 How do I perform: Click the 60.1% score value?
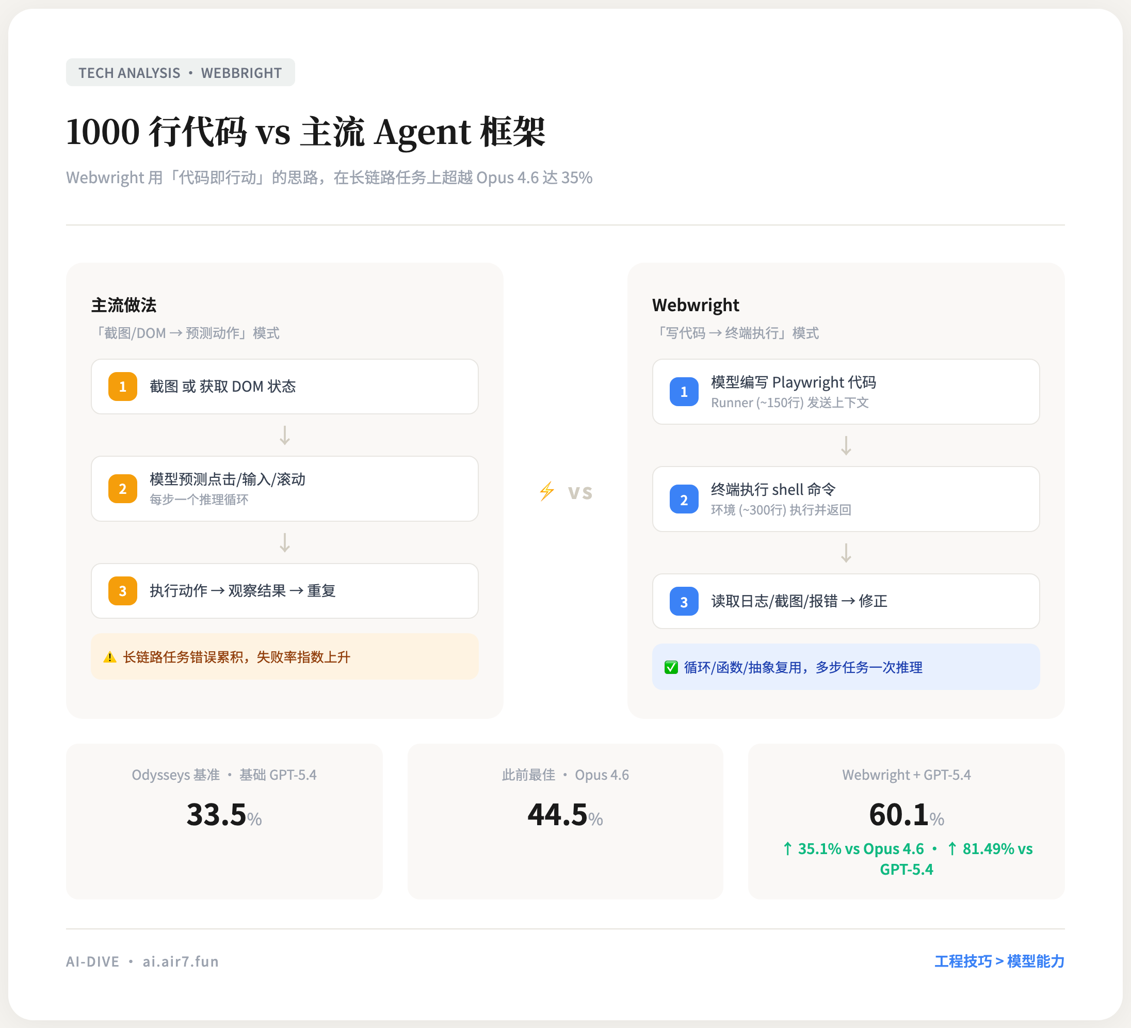tap(906, 815)
